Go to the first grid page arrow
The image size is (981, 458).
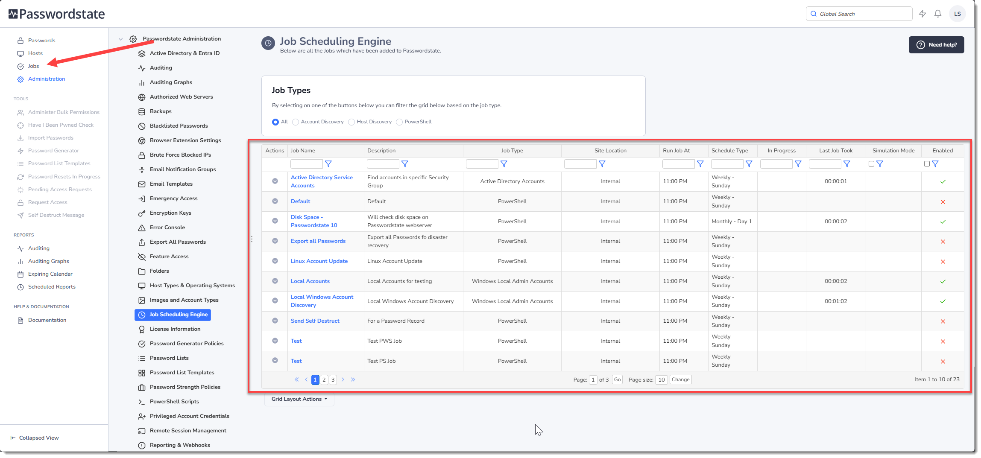pyautogui.click(x=297, y=379)
